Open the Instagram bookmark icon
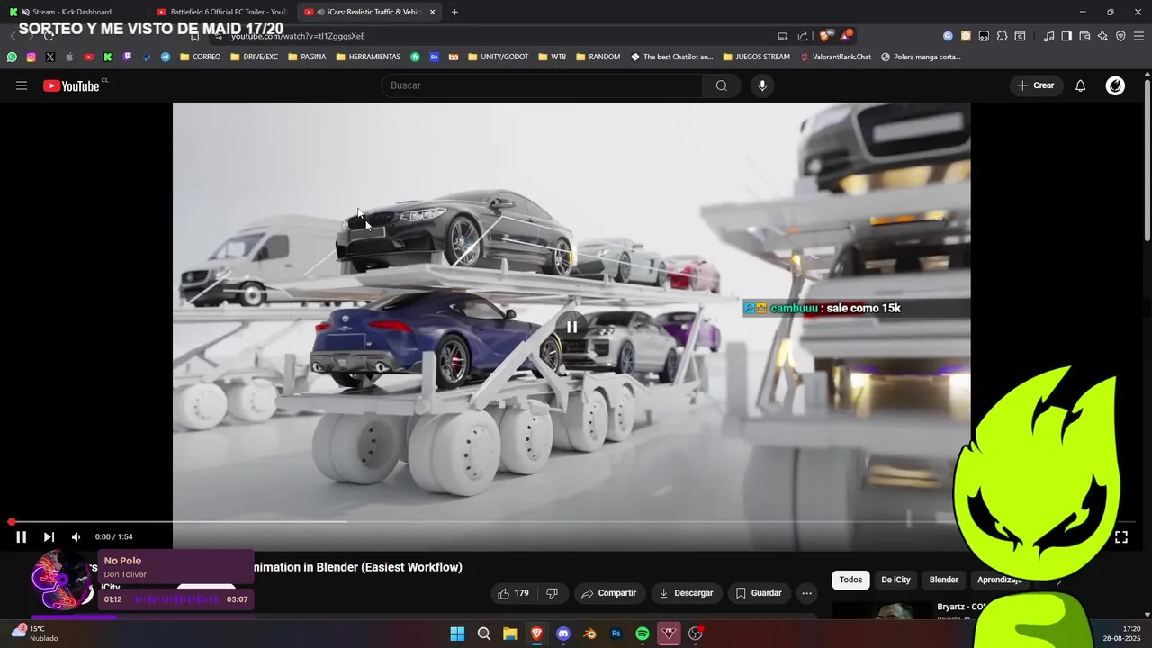Screen dimensions: 1152x648 click(31, 57)
